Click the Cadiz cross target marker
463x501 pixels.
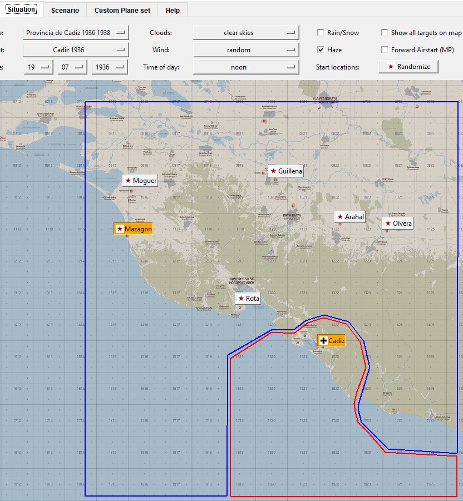331,341
